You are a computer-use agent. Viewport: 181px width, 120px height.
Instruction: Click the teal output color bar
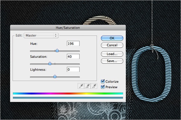68,98
